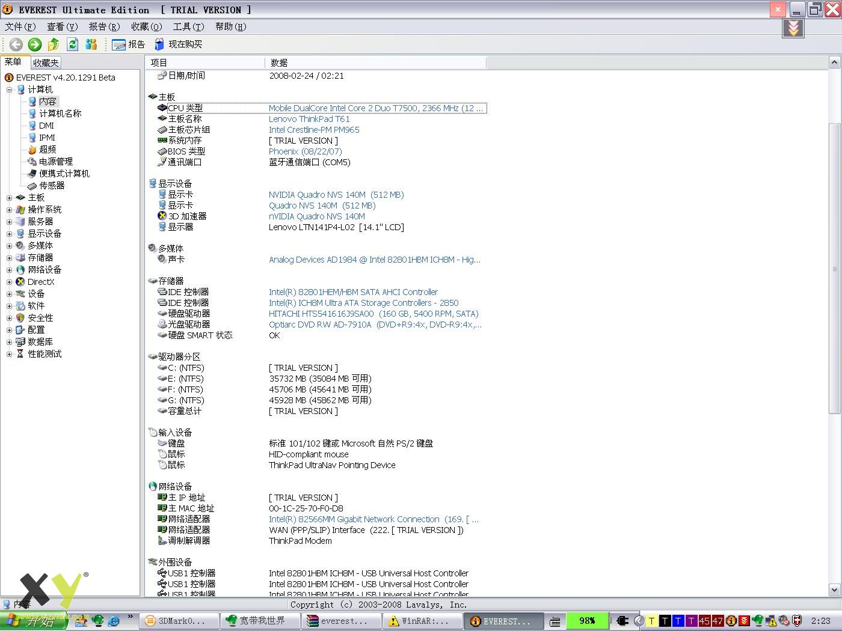This screenshot has height=631, width=842.
Task: Switch to the 收藏夹 favorites tab
Action: pyautogui.click(x=46, y=62)
